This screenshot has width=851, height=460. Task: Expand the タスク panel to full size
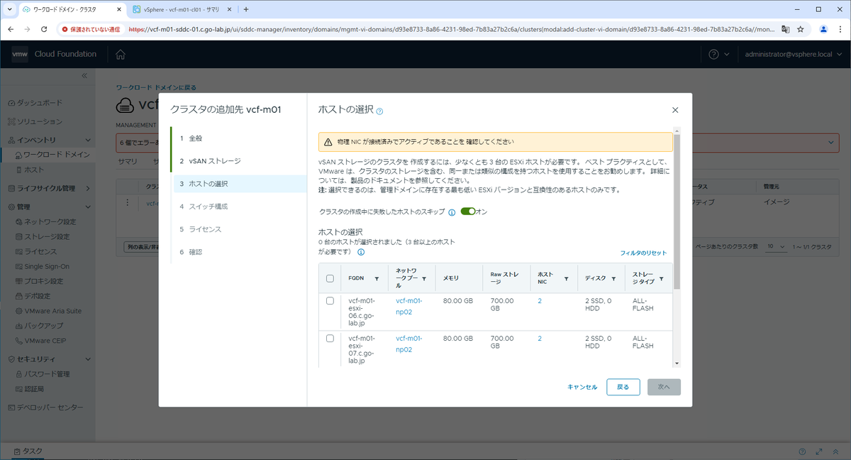click(819, 451)
